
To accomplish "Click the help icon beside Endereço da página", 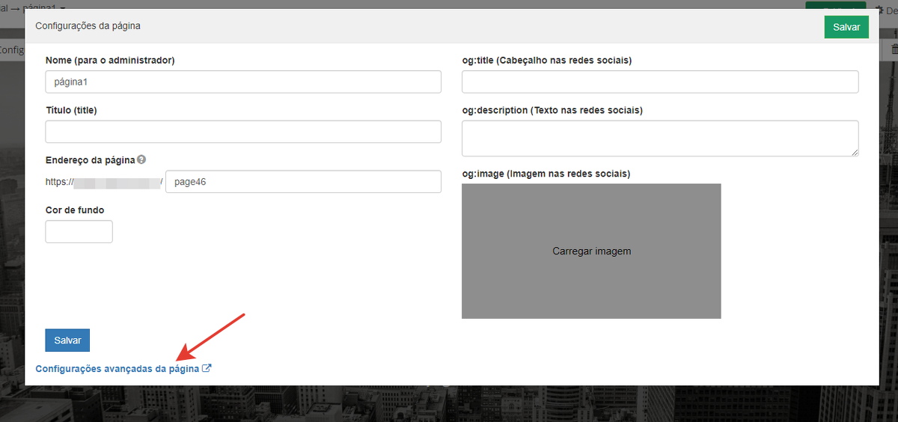I will coord(141,159).
